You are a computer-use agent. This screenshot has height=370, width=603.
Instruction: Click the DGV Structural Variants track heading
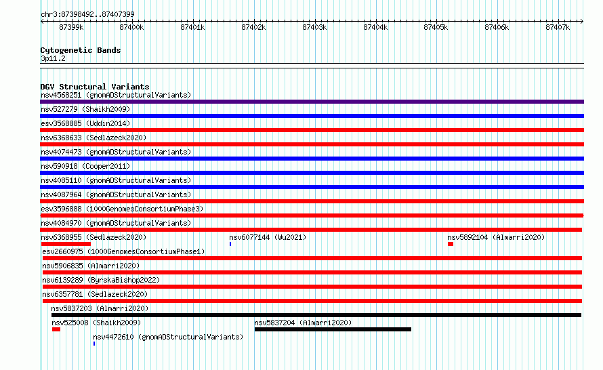(95, 87)
